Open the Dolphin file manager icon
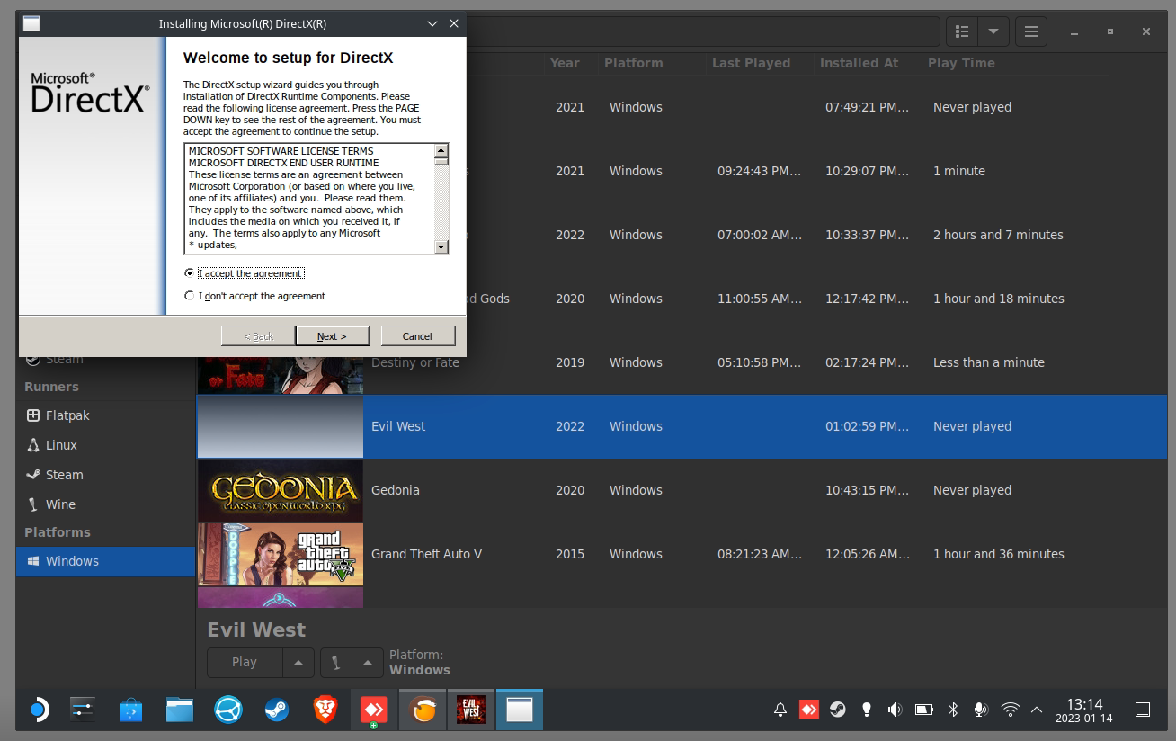Viewport: 1176px width, 741px height. click(180, 710)
